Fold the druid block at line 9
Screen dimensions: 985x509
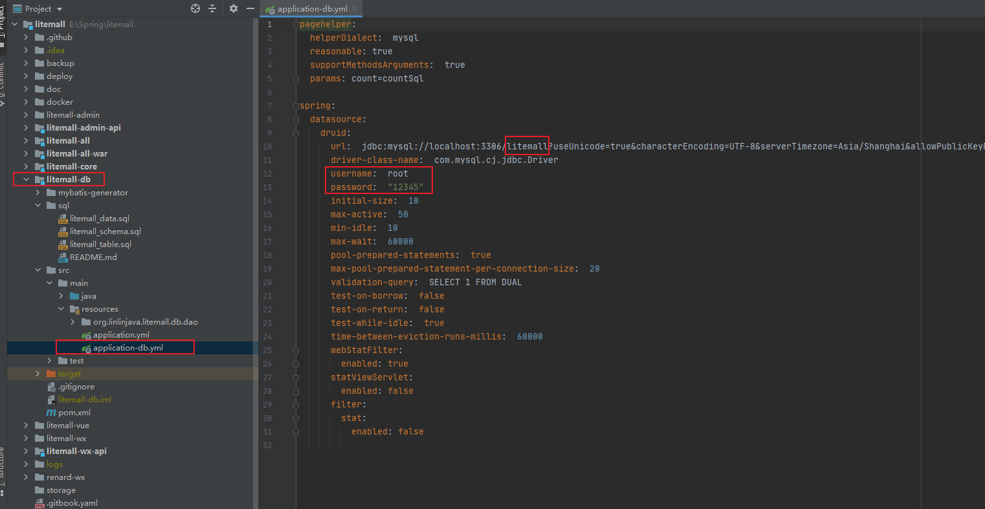(x=296, y=133)
